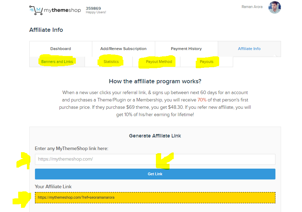Click the 'Your Affiliate Link' label
Viewport: 302px width, 212px height.
(53, 186)
